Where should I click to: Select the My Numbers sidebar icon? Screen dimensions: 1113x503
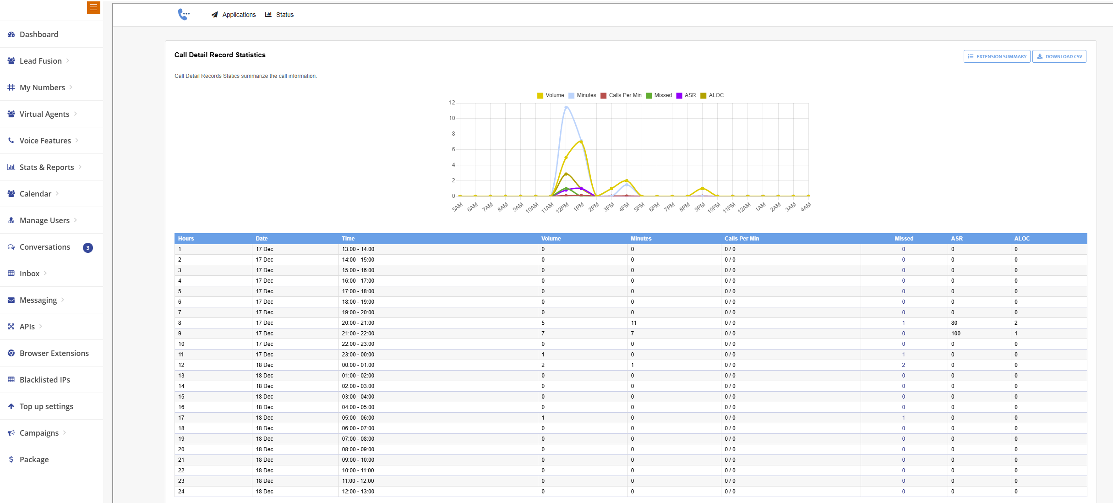click(x=11, y=87)
